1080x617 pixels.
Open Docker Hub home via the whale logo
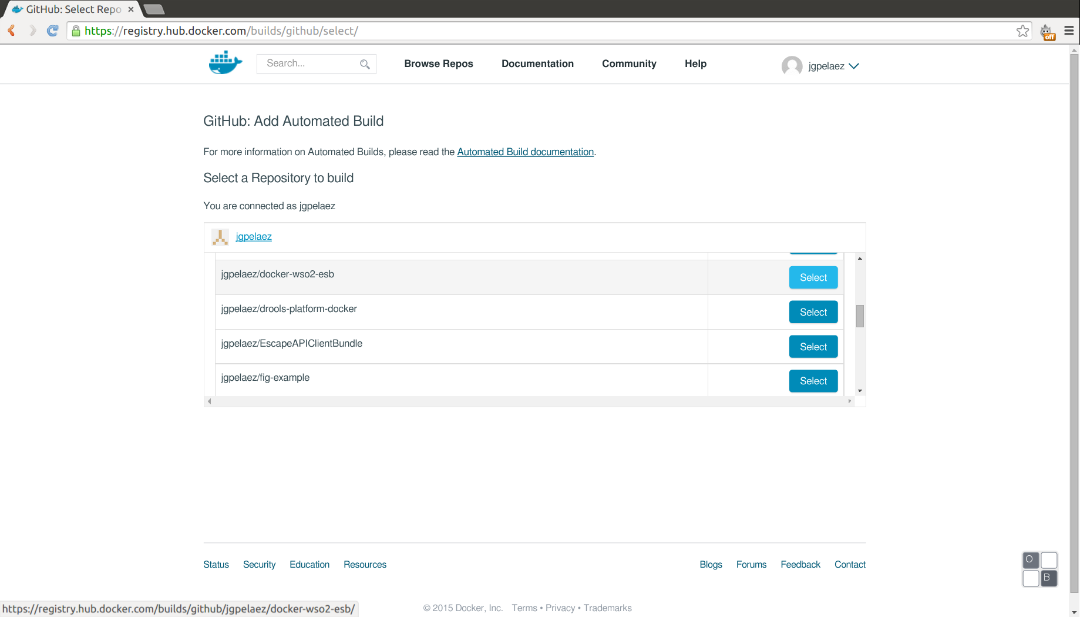[225, 62]
